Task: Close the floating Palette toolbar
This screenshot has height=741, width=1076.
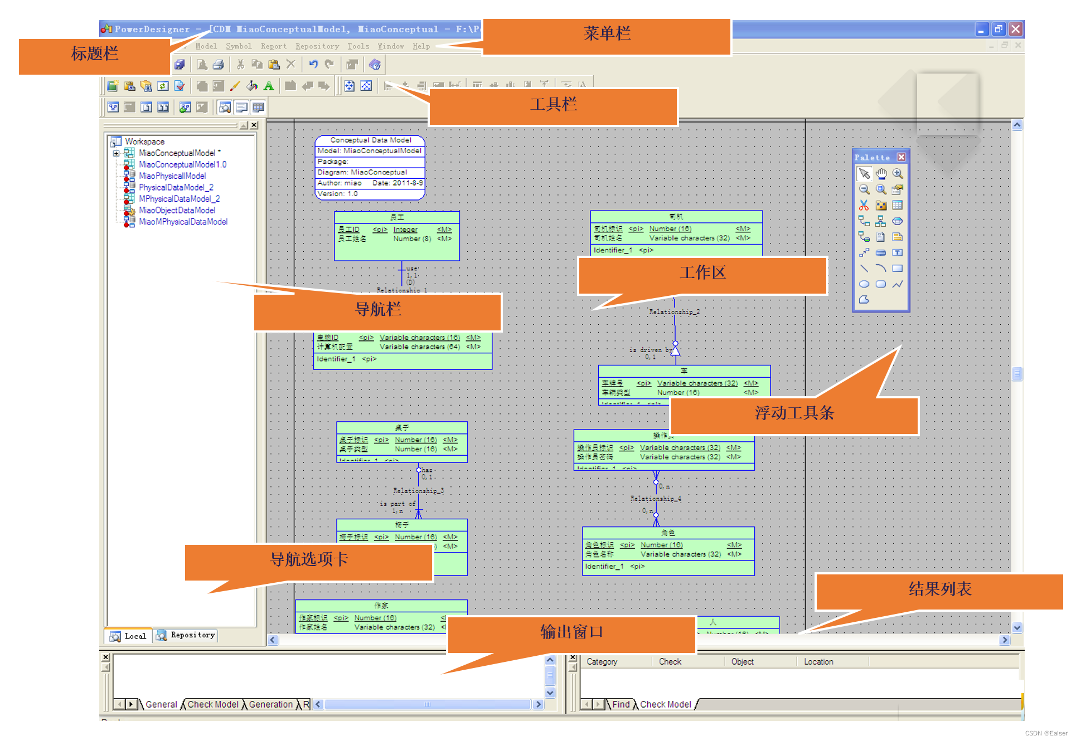Action: tap(901, 158)
